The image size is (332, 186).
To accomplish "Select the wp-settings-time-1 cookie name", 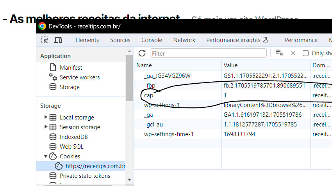I will pos(169,134).
